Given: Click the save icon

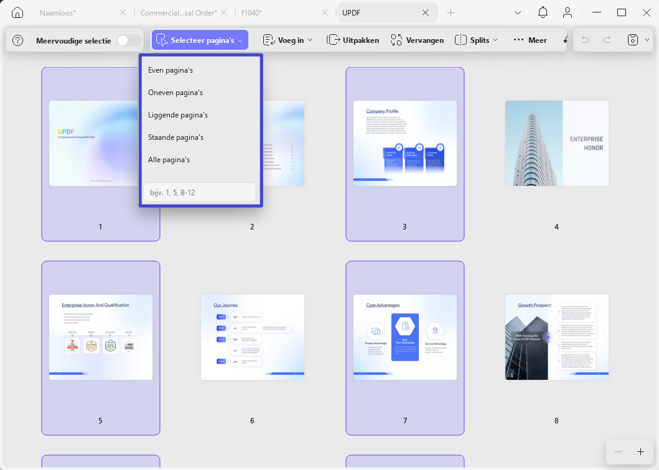Looking at the screenshot, I should 632,40.
